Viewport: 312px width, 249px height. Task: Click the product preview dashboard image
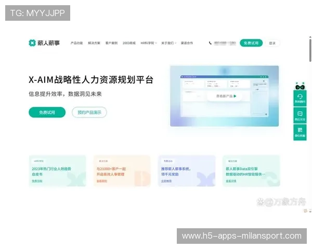pos(224,96)
